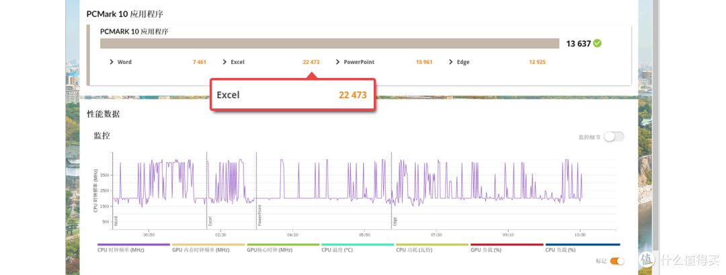Expand the Edge score chevron

(451, 62)
